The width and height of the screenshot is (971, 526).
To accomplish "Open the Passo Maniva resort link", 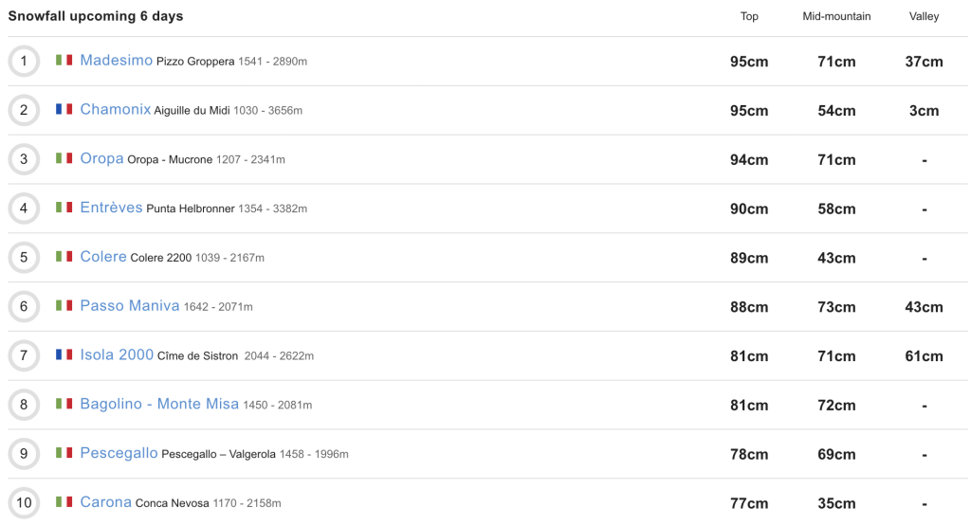I will click(x=129, y=306).
